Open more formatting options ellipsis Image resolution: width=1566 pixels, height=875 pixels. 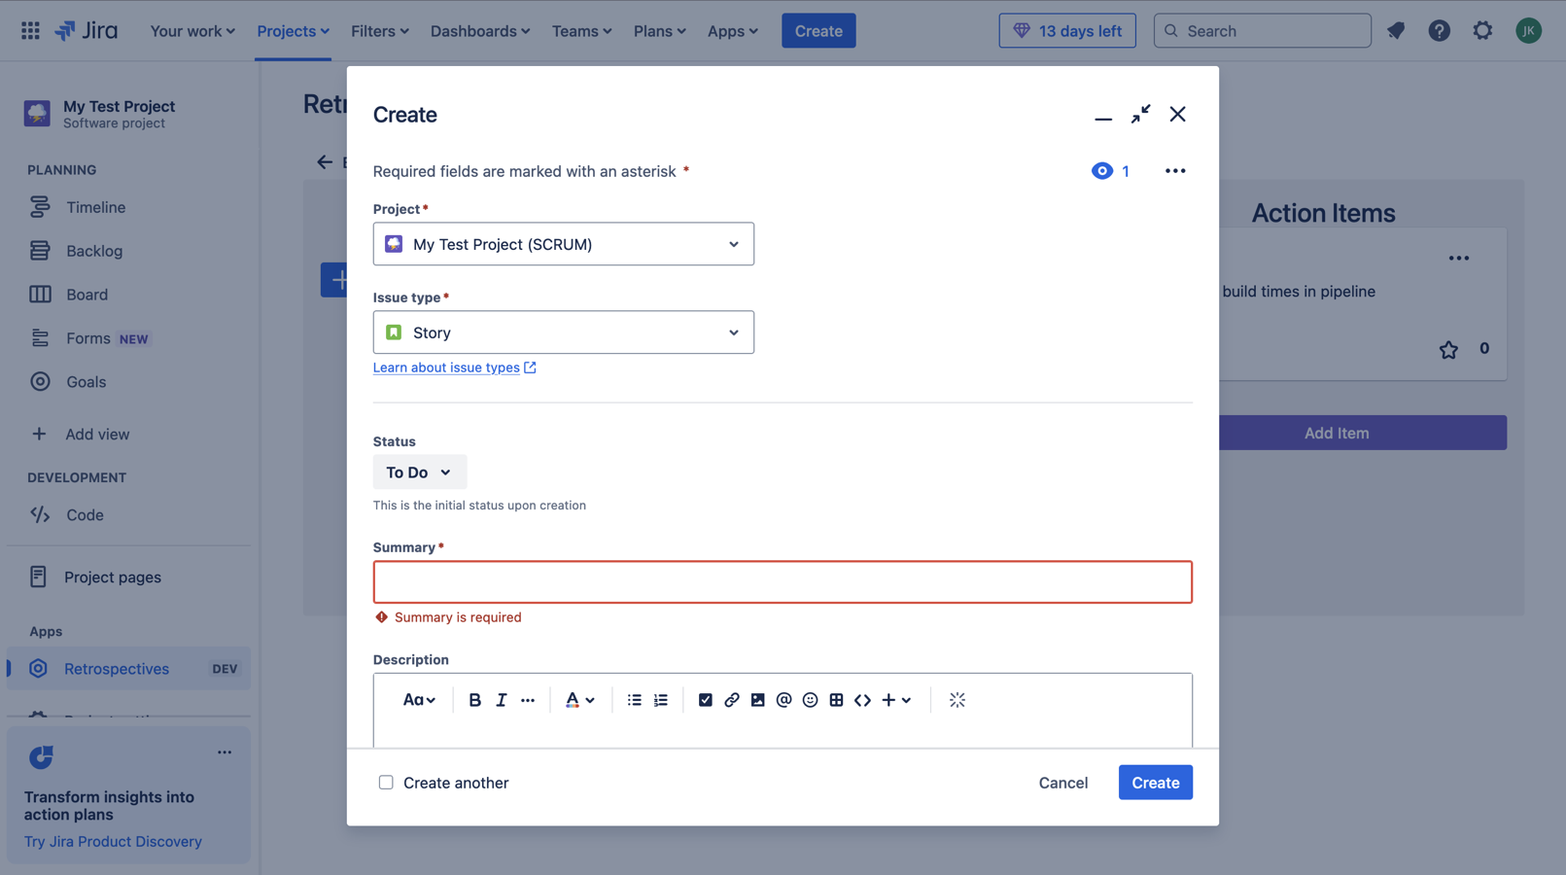(x=528, y=700)
